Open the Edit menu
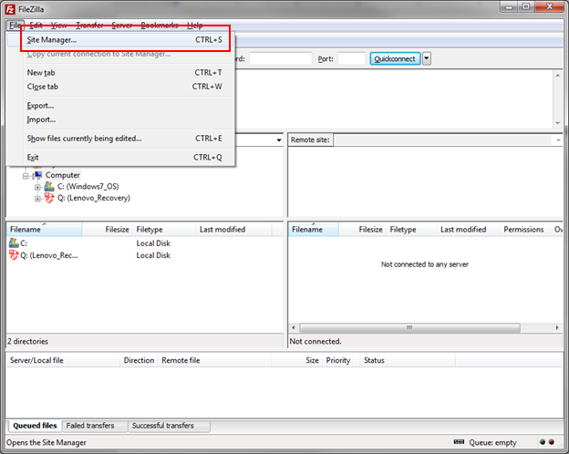Viewport: 569px width, 454px height. (x=36, y=25)
